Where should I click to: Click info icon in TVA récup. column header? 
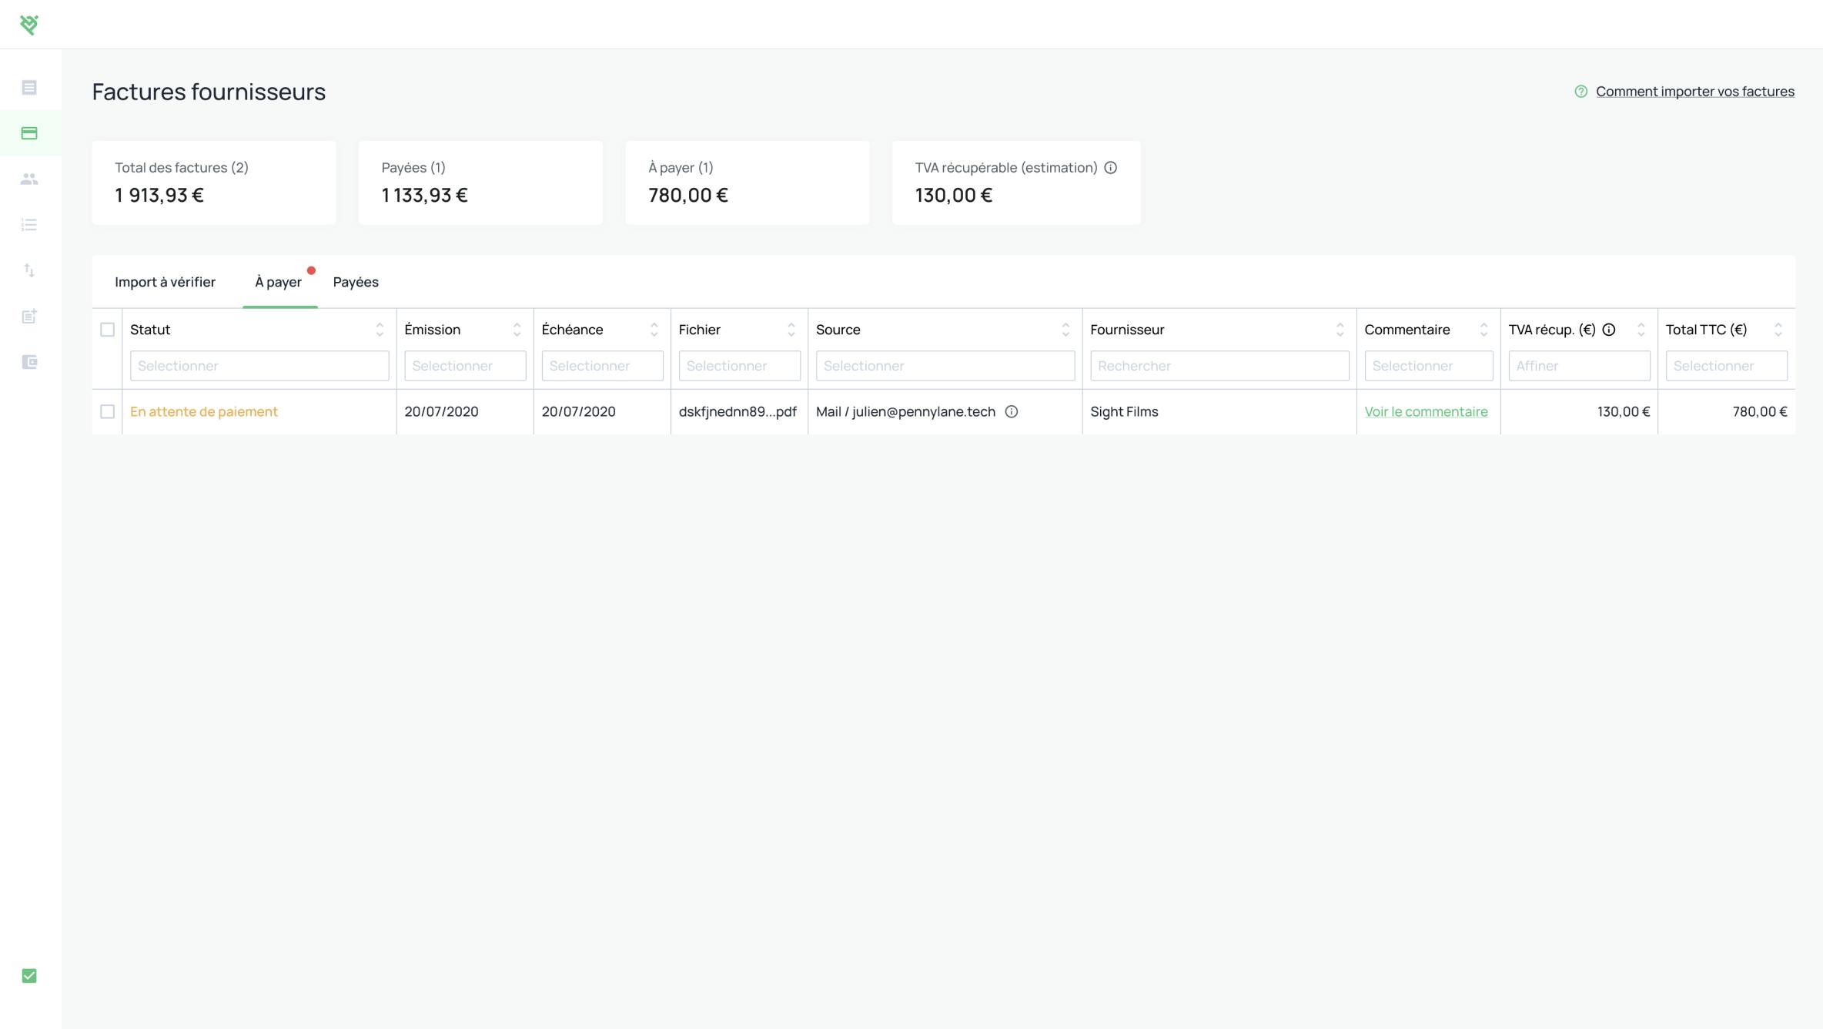point(1608,330)
